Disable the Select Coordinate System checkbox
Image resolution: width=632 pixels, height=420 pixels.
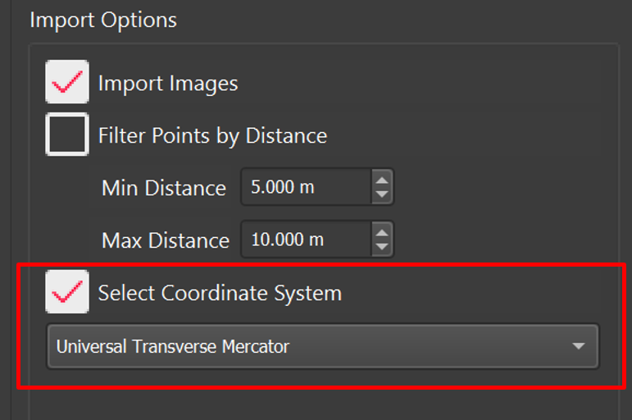coord(67,293)
